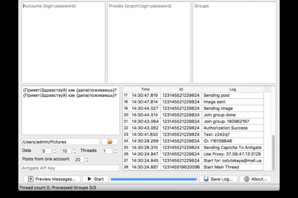
Task: Click the minimum delay field showing 5
Action: click(46, 151)
